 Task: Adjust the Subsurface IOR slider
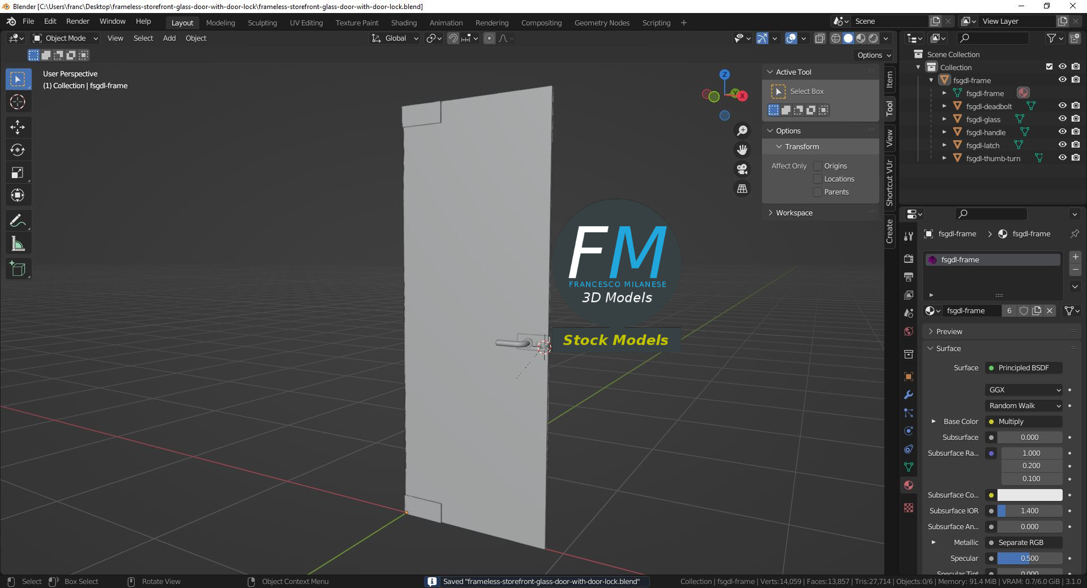coord(1030,511)
